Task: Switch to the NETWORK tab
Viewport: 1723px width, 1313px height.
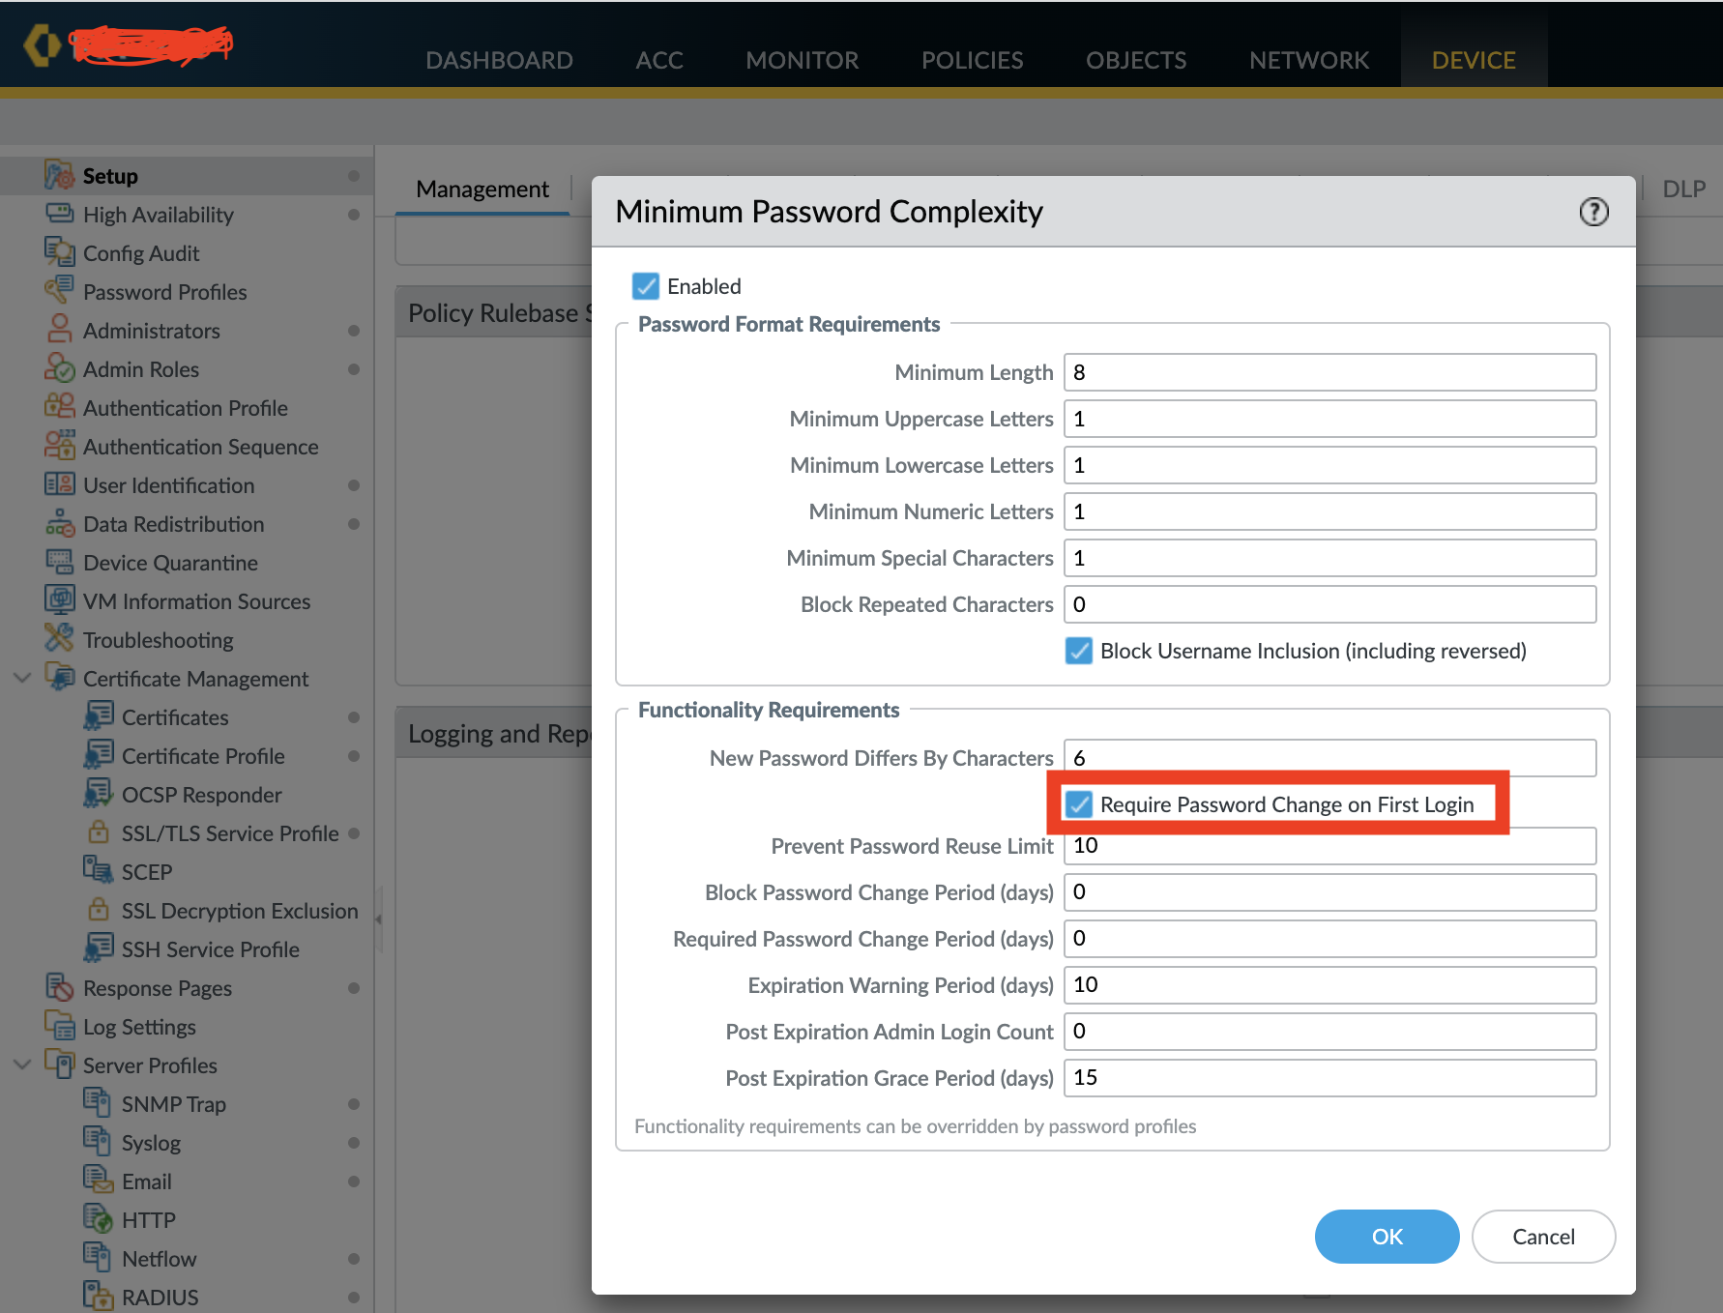Action: coord(1309,60)
